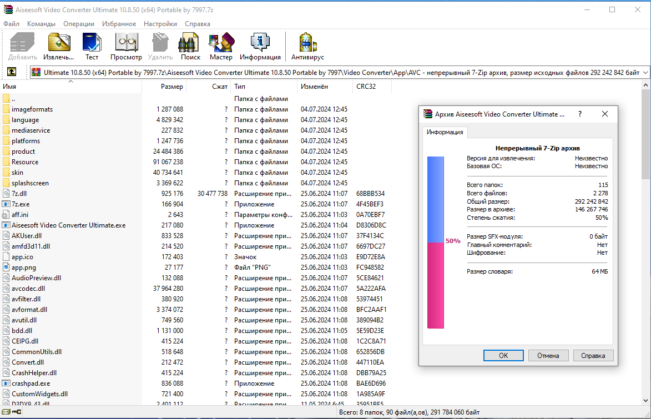Click the file list scrollbar down arrow
651x419 pixels.
tap(645, 401)
